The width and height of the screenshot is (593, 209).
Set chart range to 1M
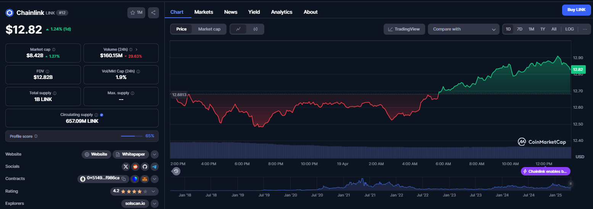coord(531,29)
